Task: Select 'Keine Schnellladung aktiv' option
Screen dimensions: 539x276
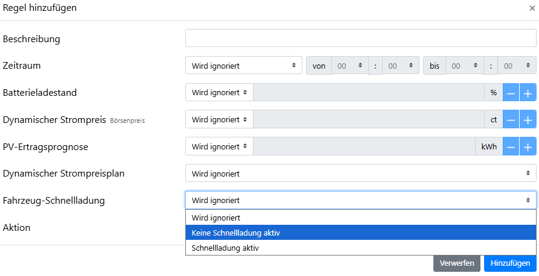Action: click(360, 233)
